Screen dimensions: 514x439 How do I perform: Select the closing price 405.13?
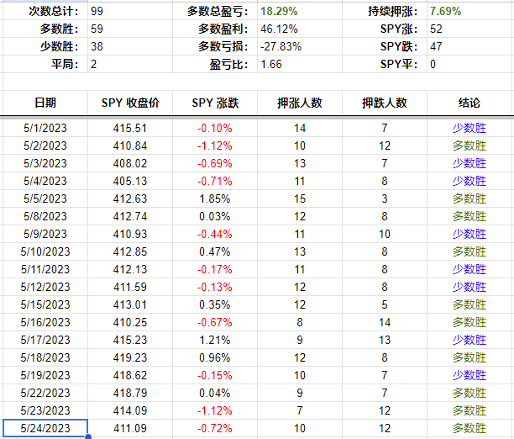pyautogui.click(x=130, y=181)
